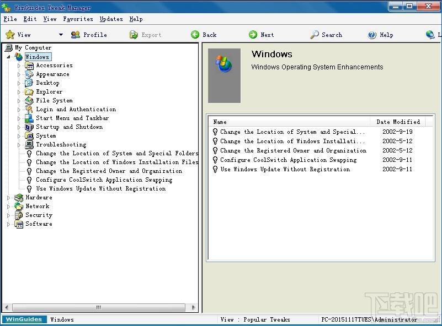Image resolution: width=442 pixels, height=326 pixels.
Task: Click the Search magnifier icon
Action: [x=315, y=35]
